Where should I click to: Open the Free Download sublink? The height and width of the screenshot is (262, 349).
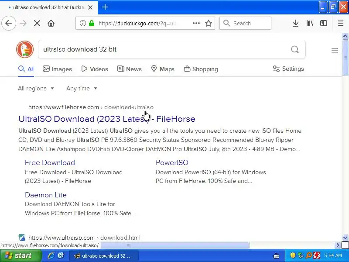[50, 162]
